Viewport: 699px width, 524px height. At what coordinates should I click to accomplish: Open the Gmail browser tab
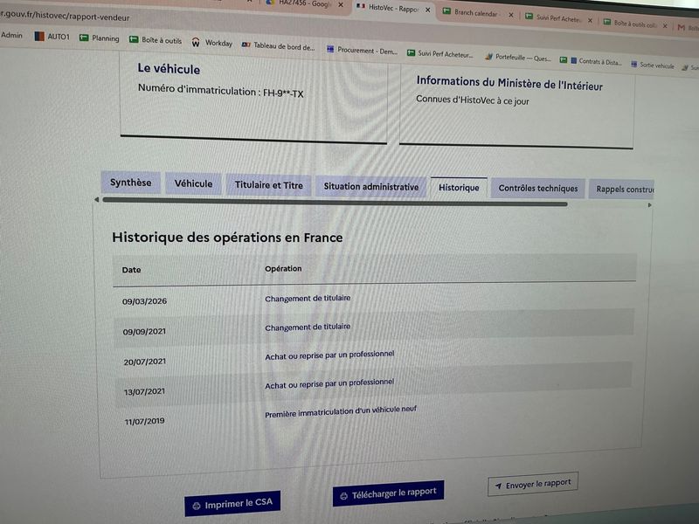pyautogui.click(x=687, y=28)
